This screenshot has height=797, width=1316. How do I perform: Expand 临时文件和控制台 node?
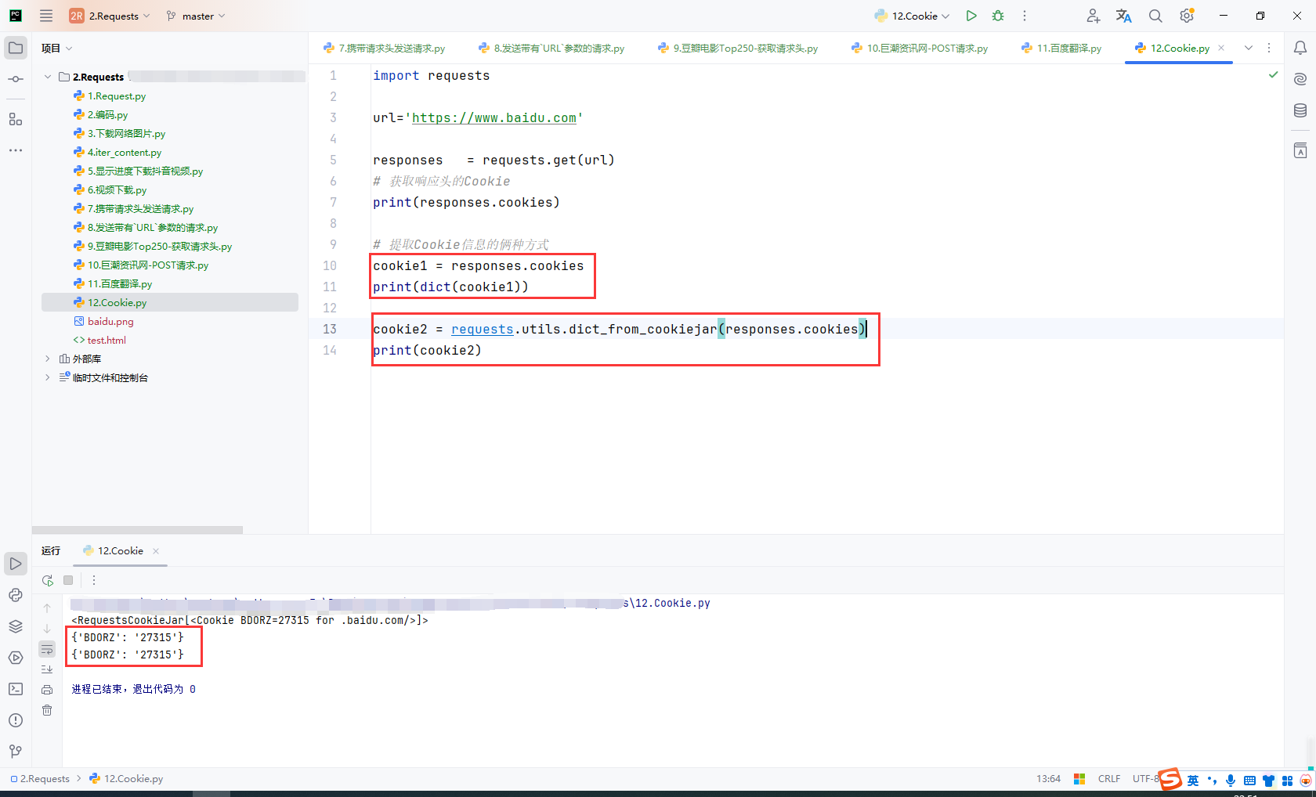48,377
